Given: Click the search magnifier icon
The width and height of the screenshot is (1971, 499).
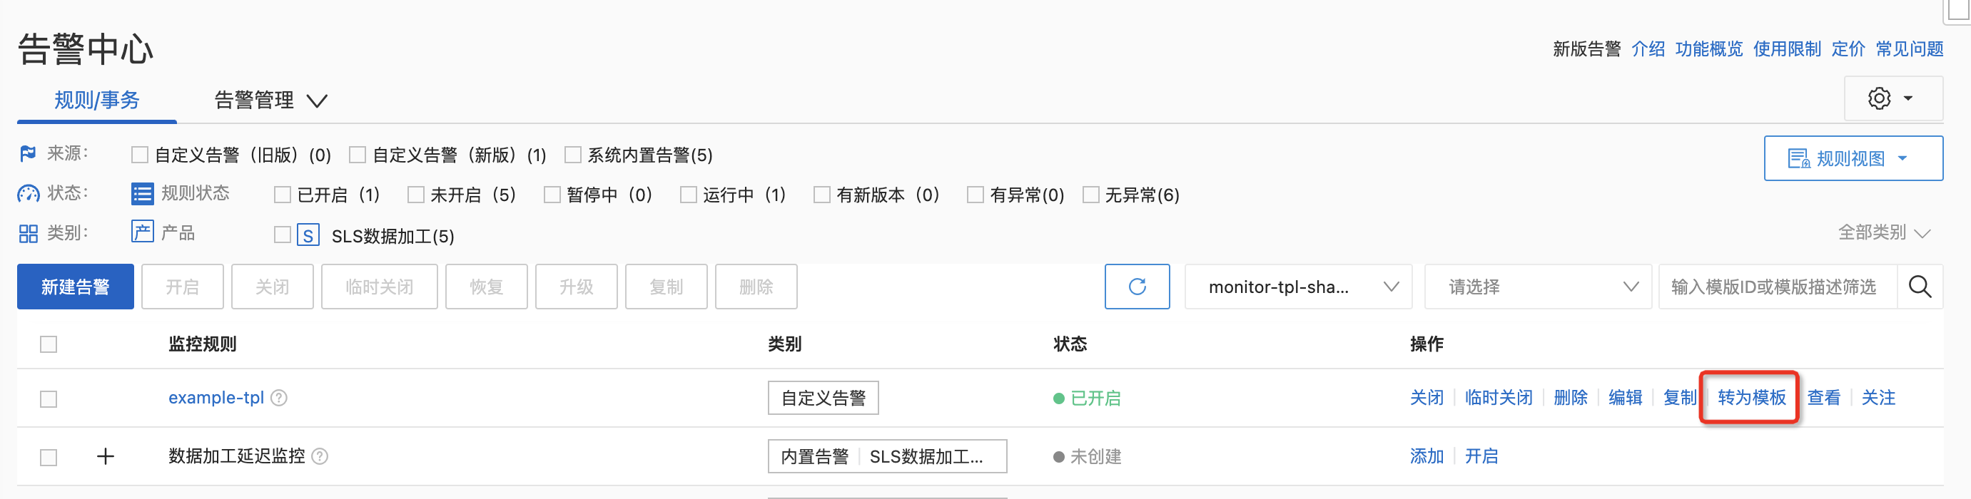Looking at the screenshot, I should pyautogui.click(x=1920, y=287).
